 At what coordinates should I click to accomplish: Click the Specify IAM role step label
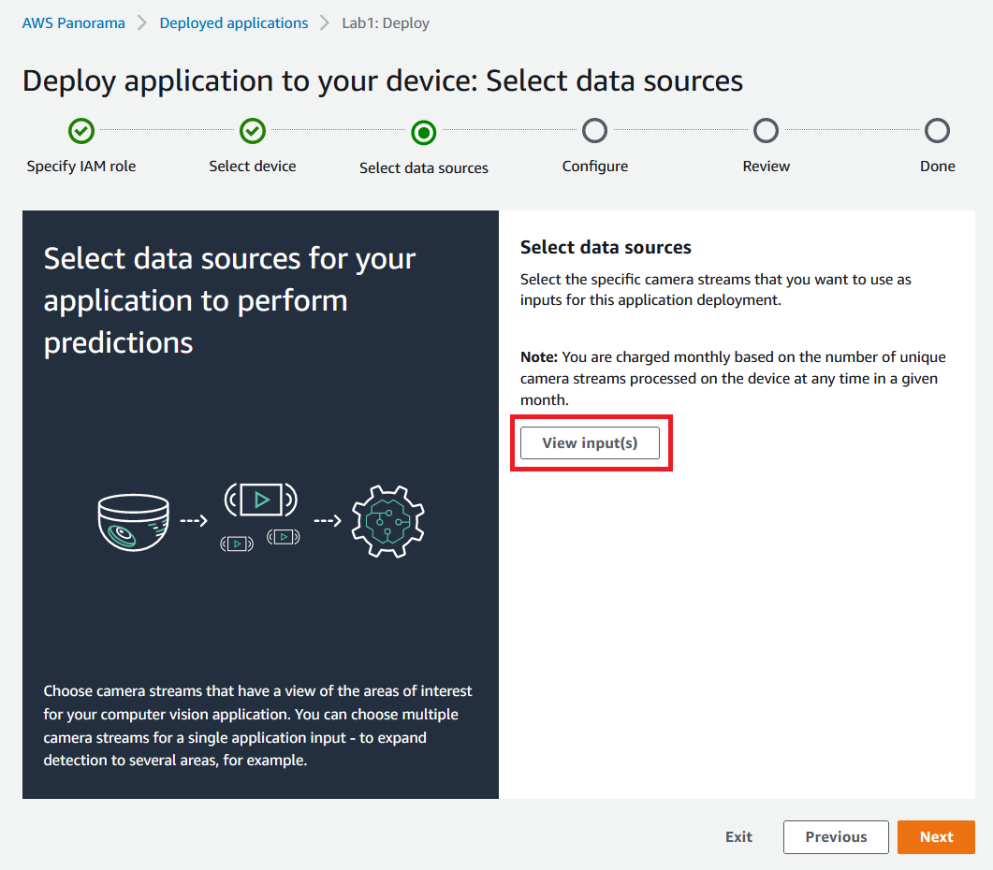coord(81,166)
